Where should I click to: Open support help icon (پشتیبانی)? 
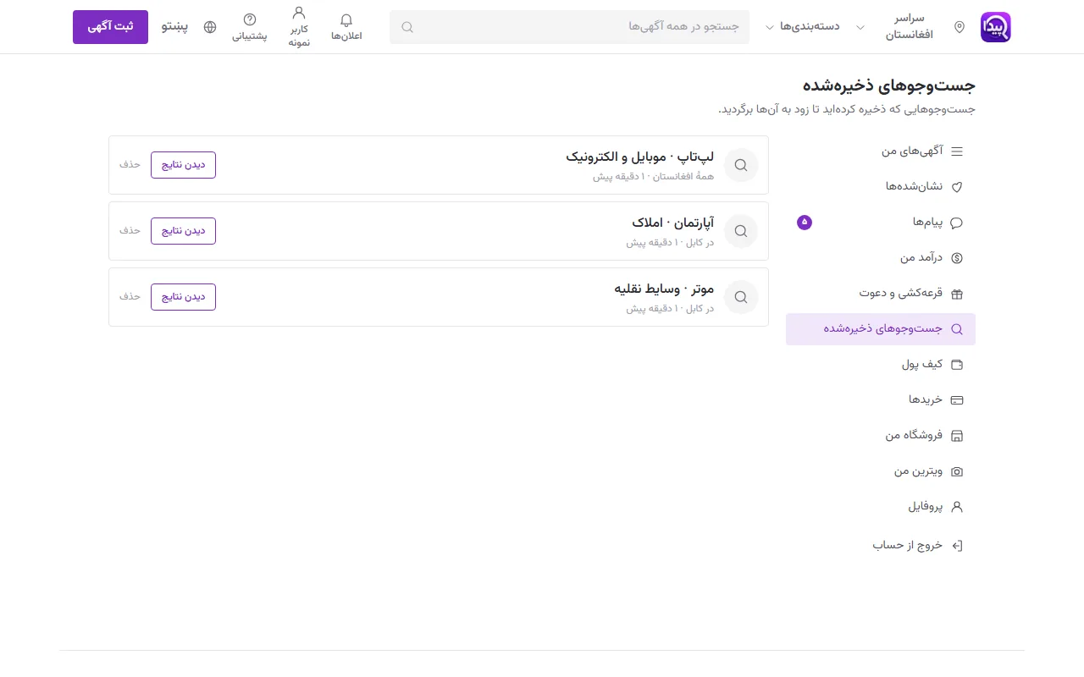pyautogui.click(x=250, y=19)
